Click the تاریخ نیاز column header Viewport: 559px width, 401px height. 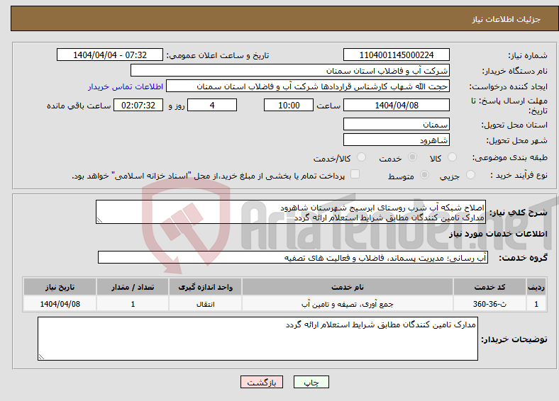(60, 287)
